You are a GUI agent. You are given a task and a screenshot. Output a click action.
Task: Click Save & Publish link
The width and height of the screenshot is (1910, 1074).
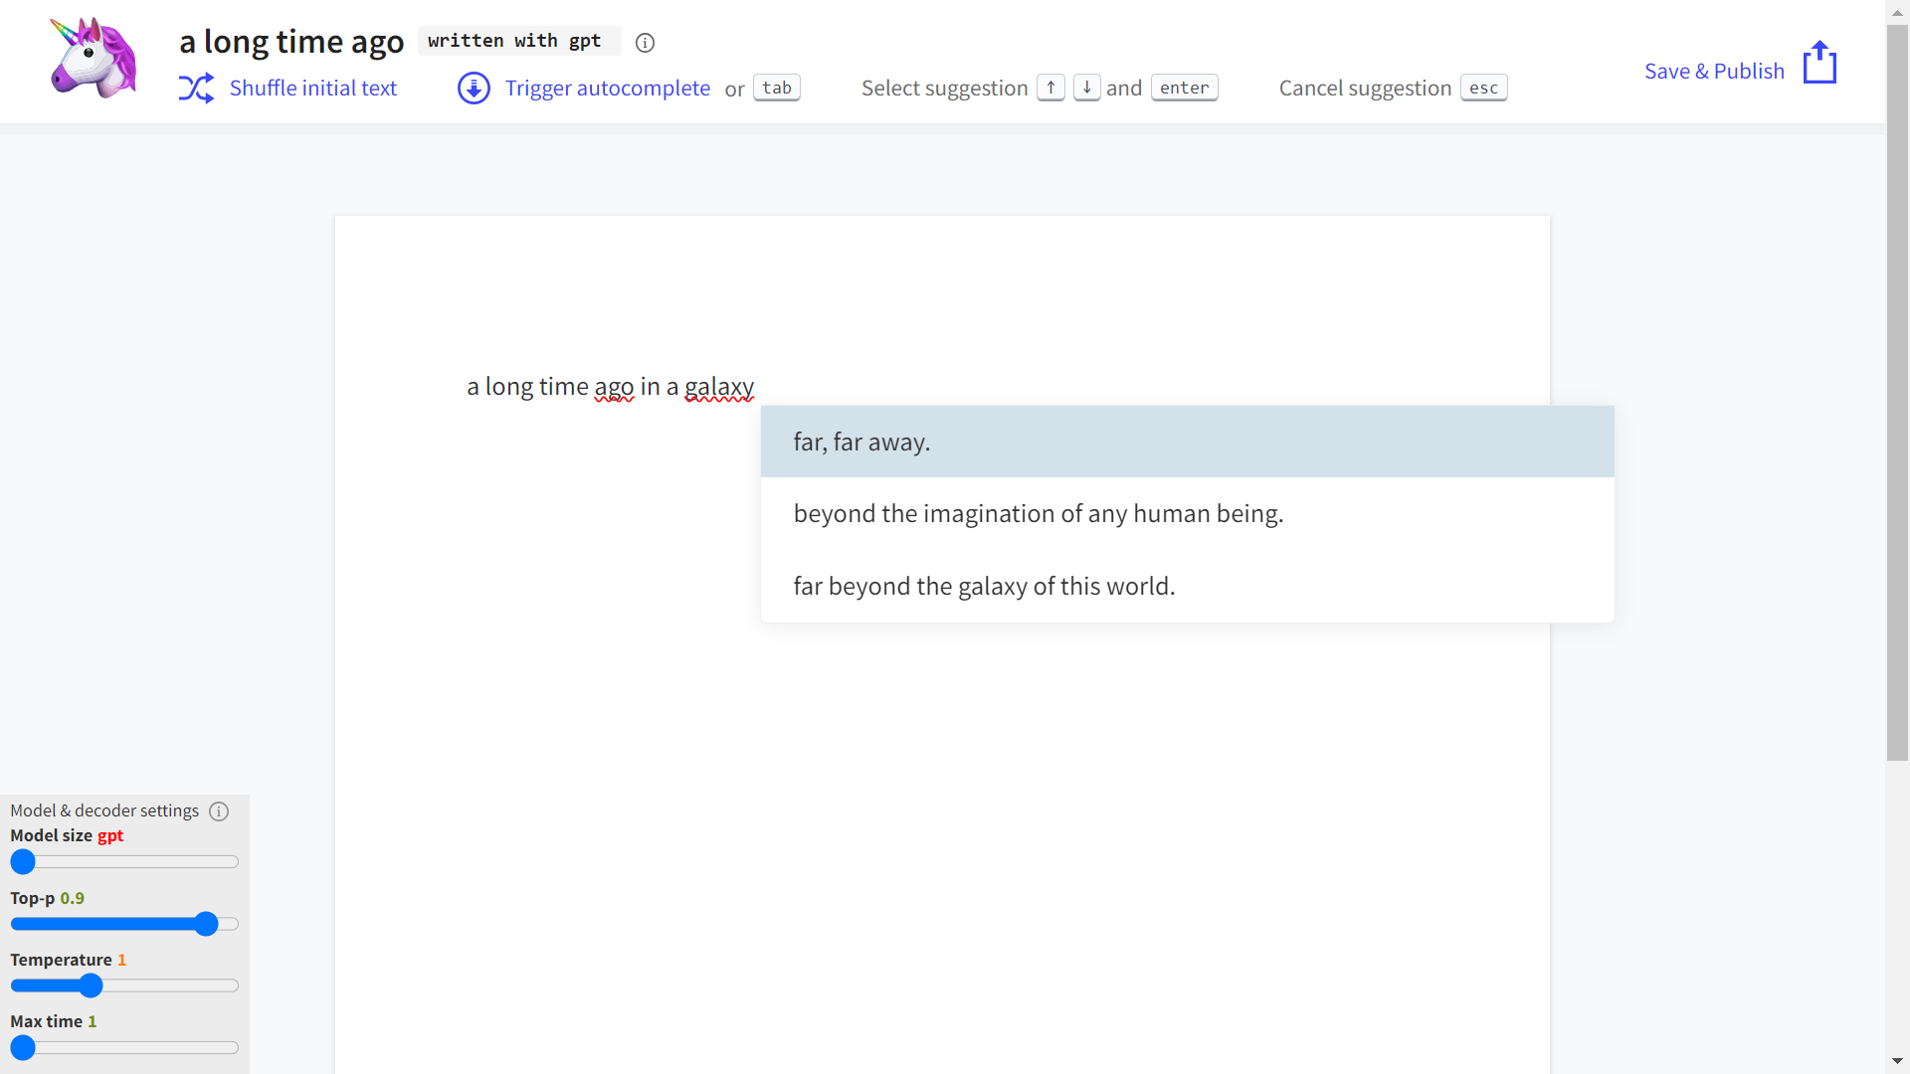1714,72
